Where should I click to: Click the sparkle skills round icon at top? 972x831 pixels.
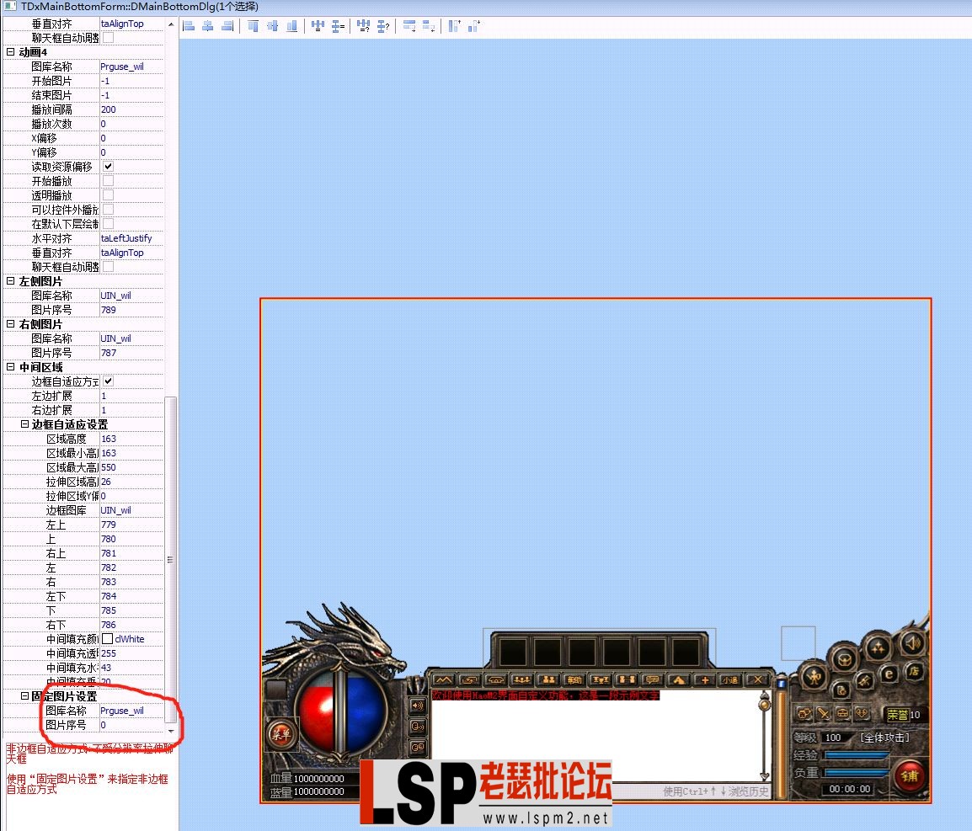(878, 648)
